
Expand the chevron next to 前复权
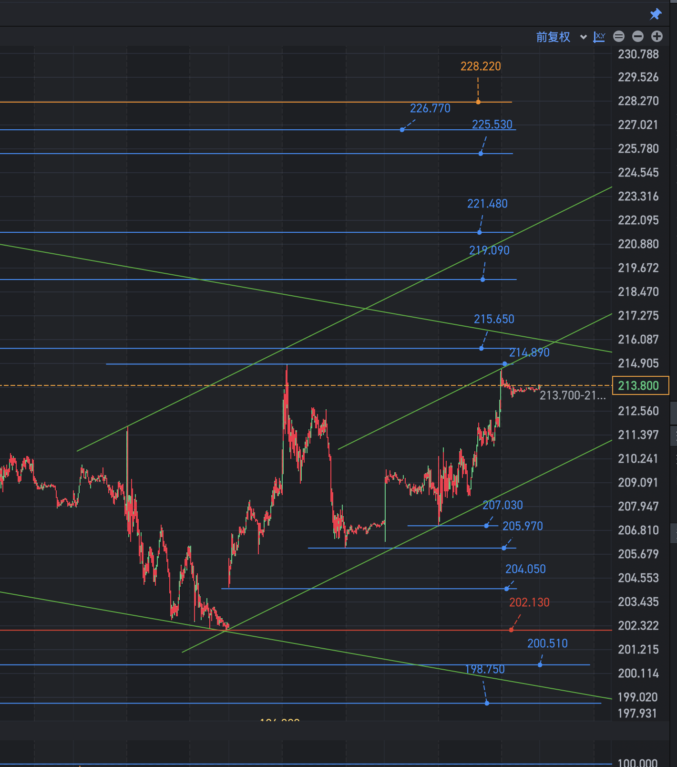pos(583,37)
